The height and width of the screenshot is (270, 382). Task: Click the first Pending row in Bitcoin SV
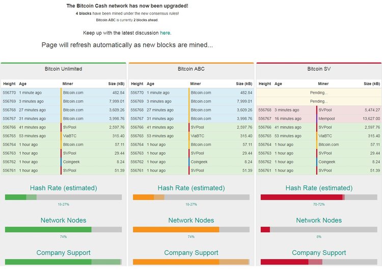[x=319, y=93]
